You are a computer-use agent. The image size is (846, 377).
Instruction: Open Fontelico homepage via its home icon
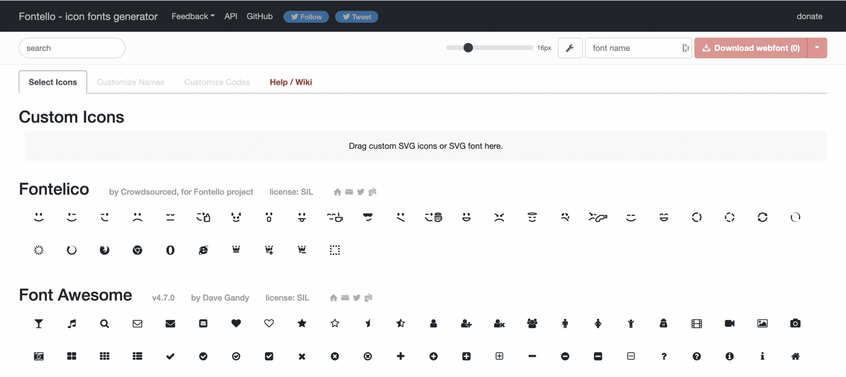(x=337, y=192)
